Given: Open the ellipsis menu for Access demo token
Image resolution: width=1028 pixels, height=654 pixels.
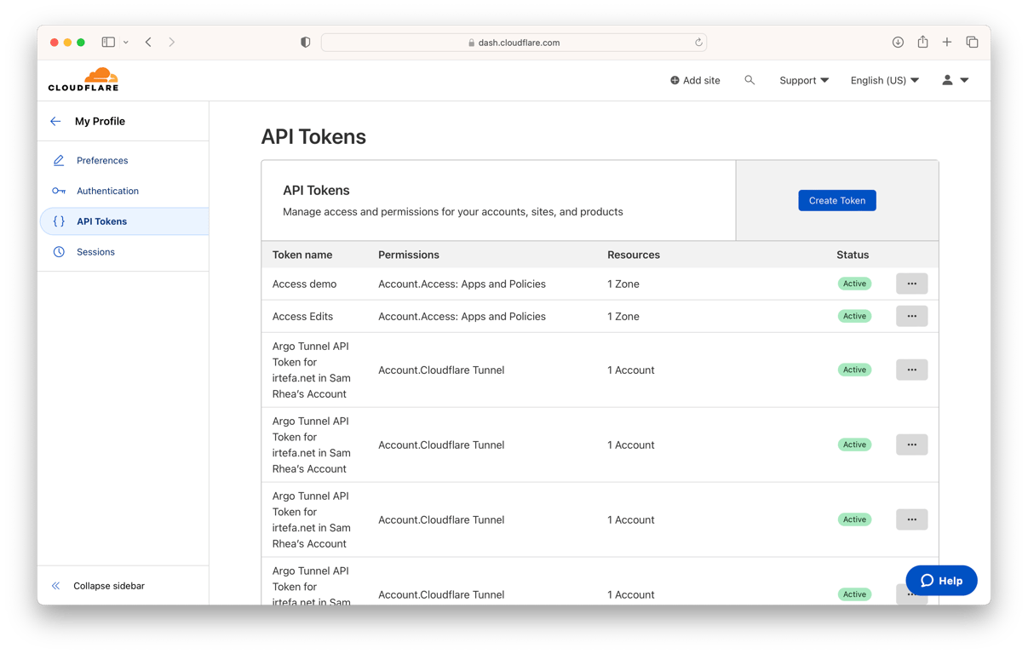Looking at the screenshot, I should click(x=911, y=283).
